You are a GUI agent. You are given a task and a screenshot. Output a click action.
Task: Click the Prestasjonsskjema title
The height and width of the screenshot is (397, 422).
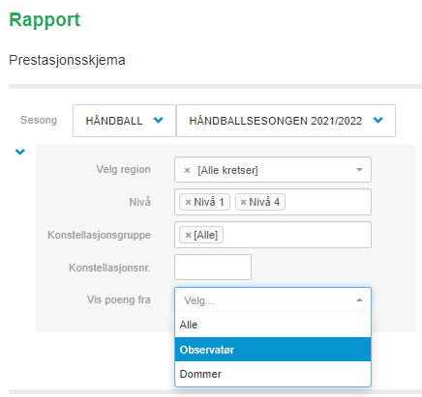(x=67, y=60)
